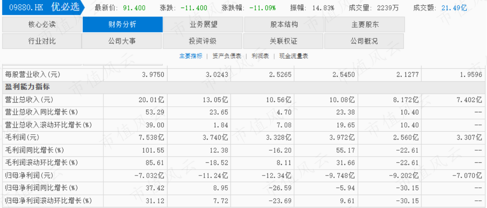Open 投资评级 tab
The image size is (487, 208).
tap(203, 41)
